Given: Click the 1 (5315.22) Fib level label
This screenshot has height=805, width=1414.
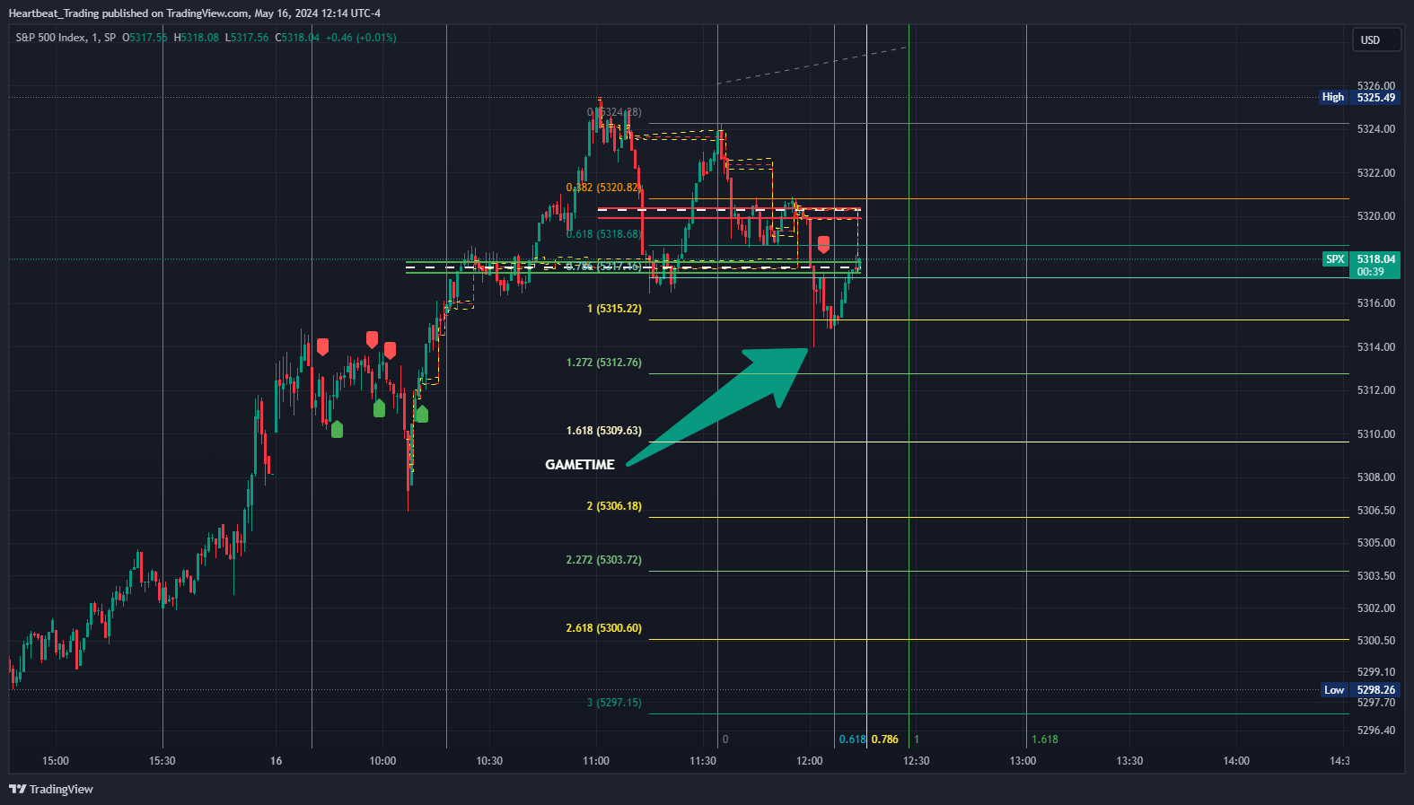Looking at the screenshot, I should coord(614,309).
